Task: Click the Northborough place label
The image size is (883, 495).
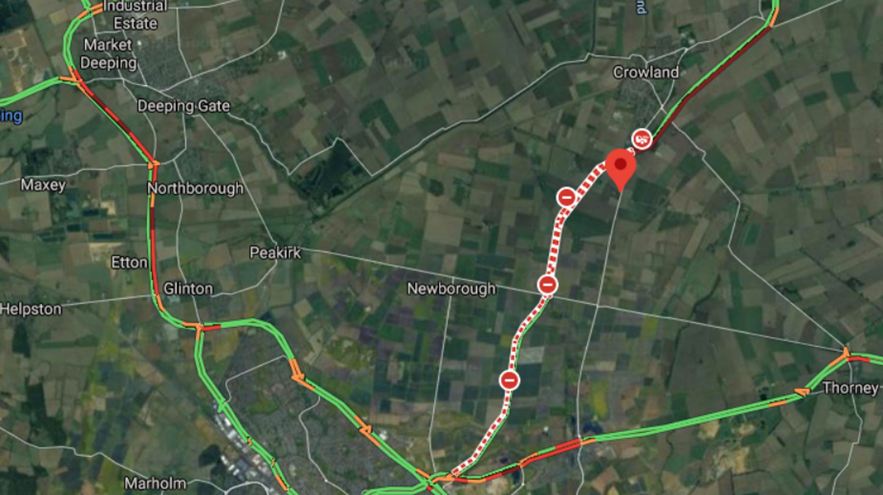Action: [x=195, y=188]
